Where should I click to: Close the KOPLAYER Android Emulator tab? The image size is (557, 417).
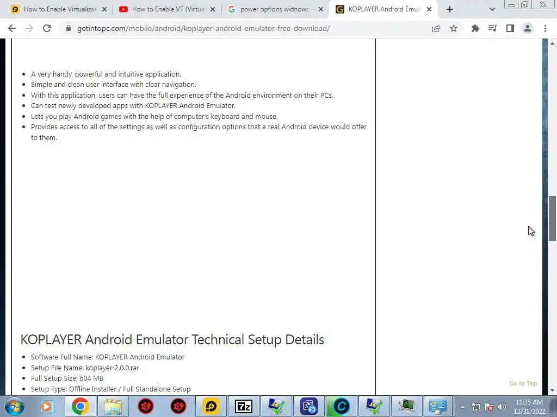point(429,9)
